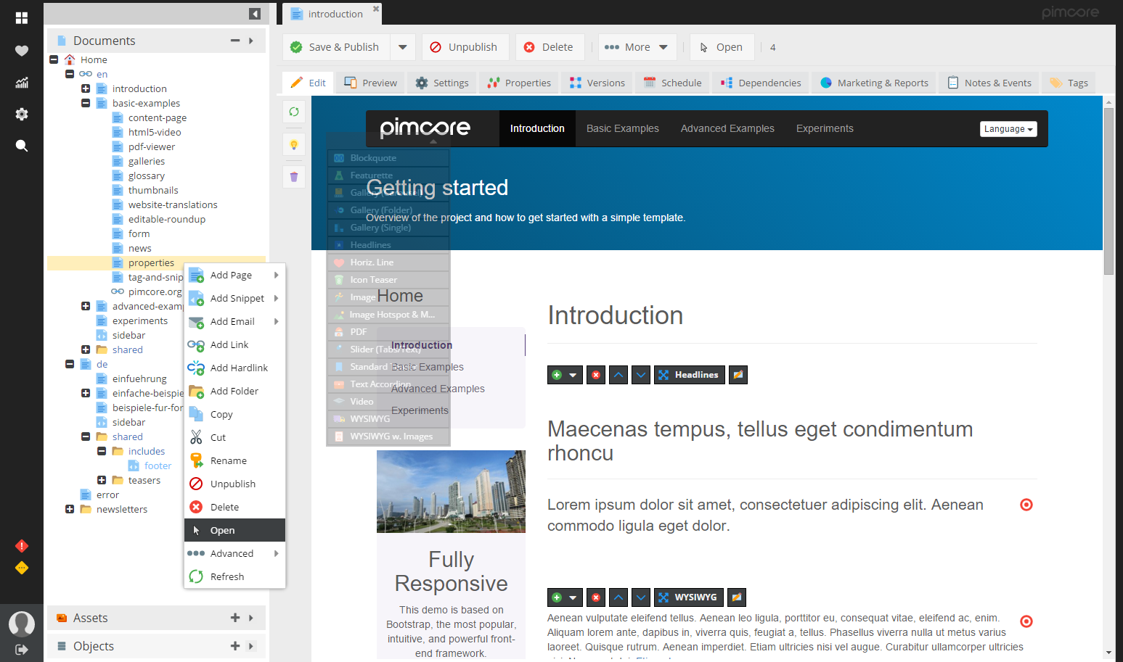Image resolution: width=1123 pixels, height=662 pixels.
Task: Open the Language dropdown
Action: tap(1008, 129)
